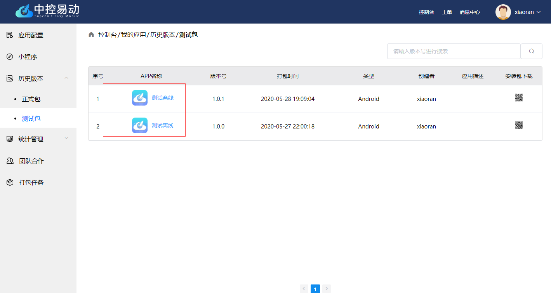Click the 小程序 sidebar icon
Screen dimensions: 551x293
pos(10,57)
